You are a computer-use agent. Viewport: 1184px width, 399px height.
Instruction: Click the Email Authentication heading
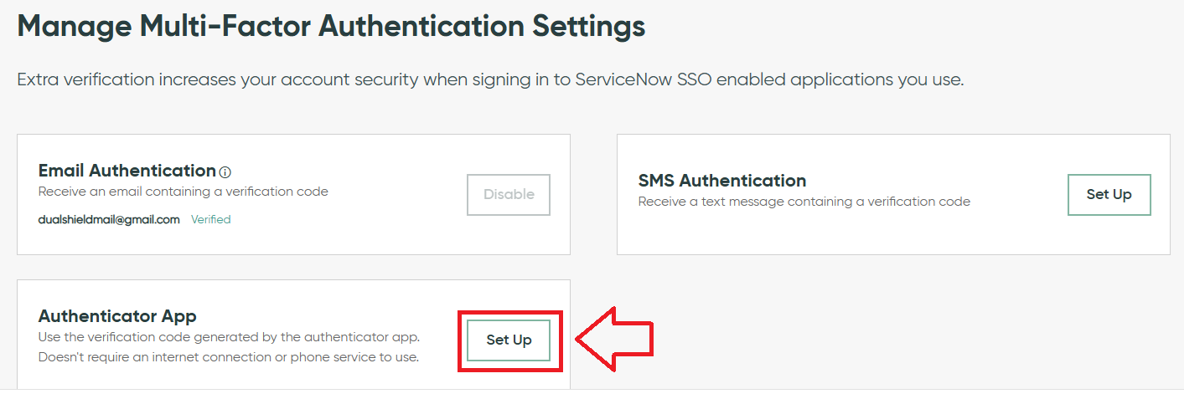point(127,171)
